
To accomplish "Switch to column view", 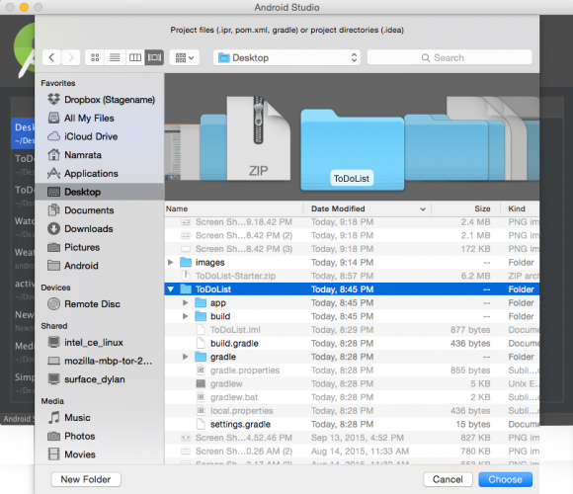I will (134, 57).
